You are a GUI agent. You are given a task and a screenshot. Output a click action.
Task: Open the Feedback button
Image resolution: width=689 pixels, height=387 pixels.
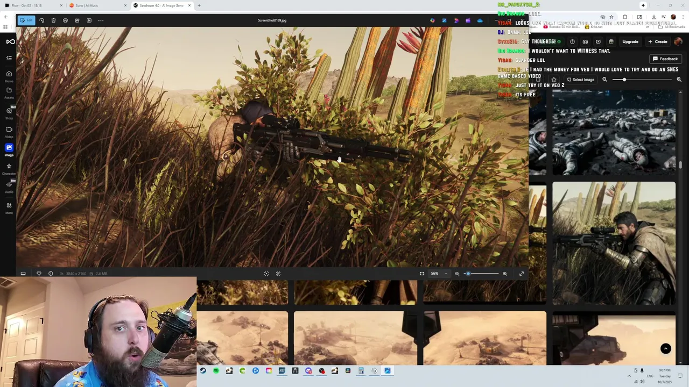665,59
